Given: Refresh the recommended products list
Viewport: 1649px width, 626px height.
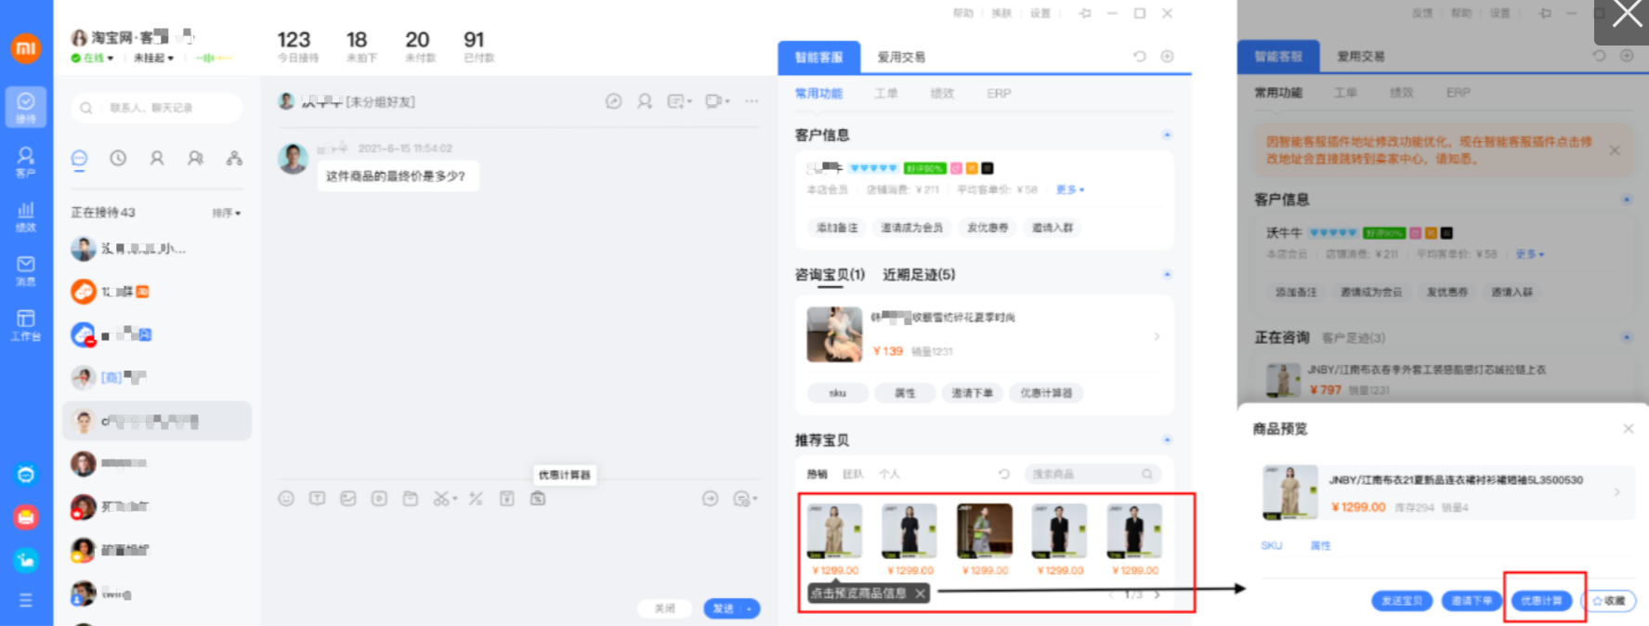Looking at the screenshot, I should pos(1003,474).
